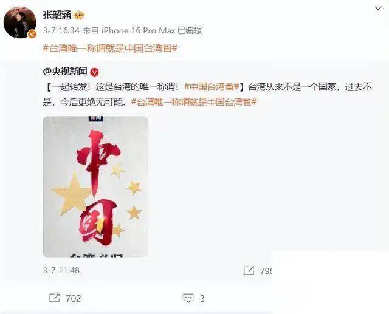Open the 张韶涵 username link

(x=57, y=15)
